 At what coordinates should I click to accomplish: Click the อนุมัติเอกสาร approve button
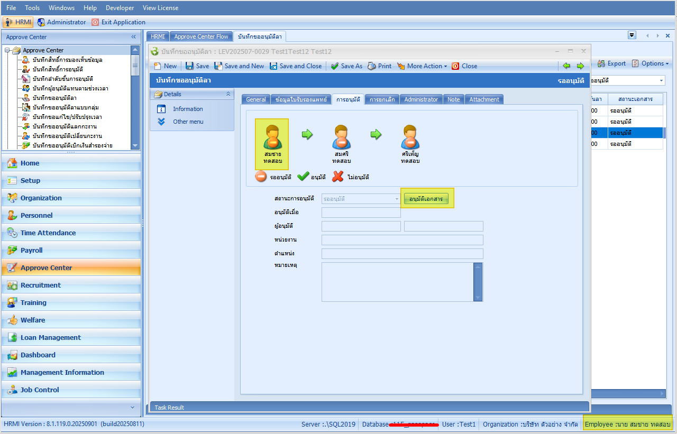[x=426, y=199]
